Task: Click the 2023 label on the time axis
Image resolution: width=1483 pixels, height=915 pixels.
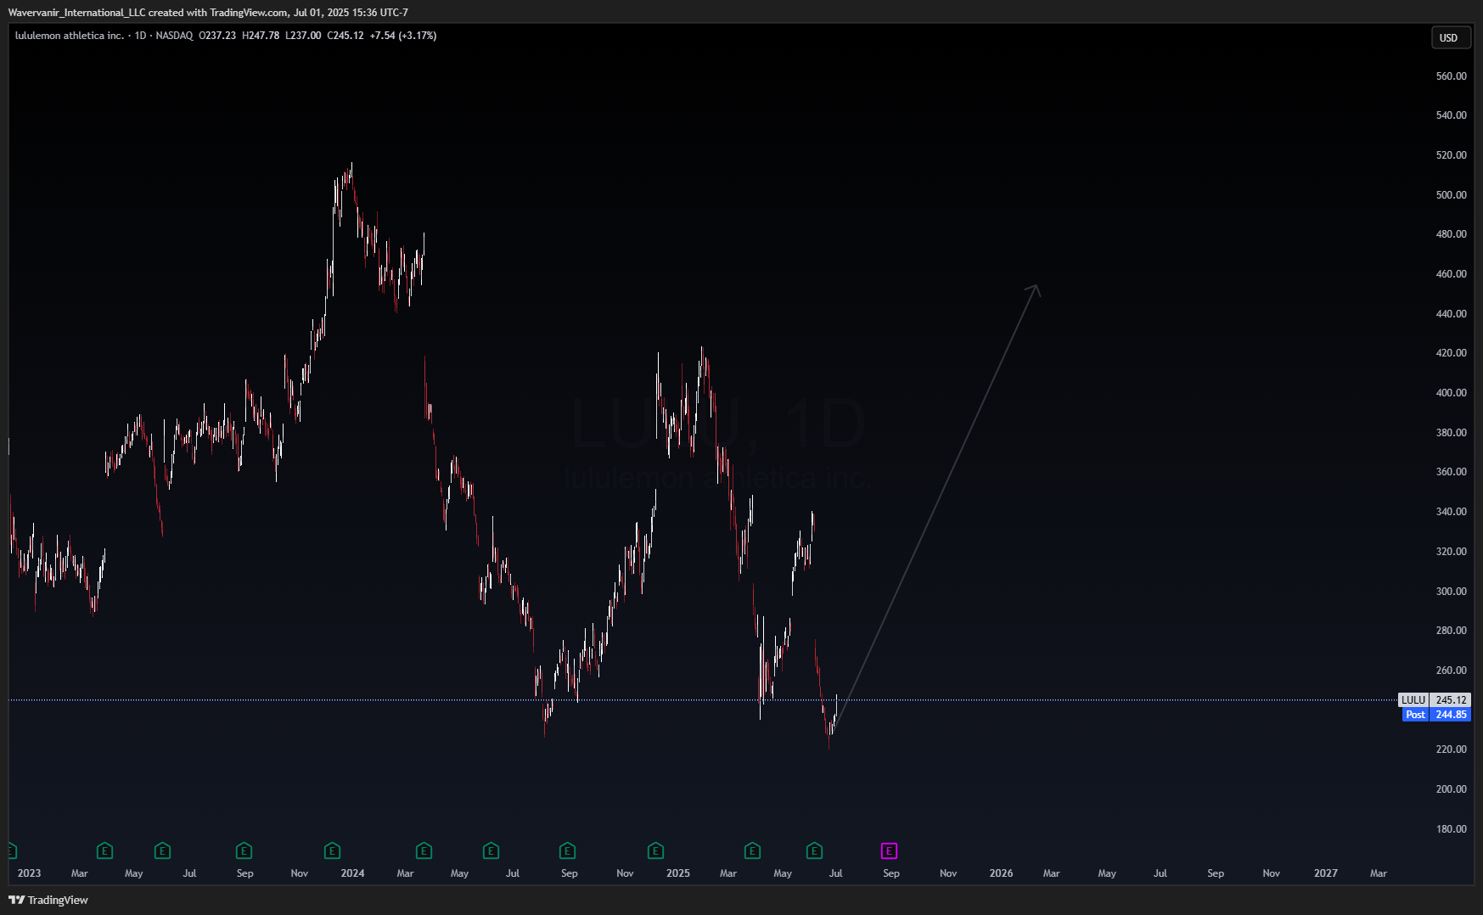Action: click(29, 873)
